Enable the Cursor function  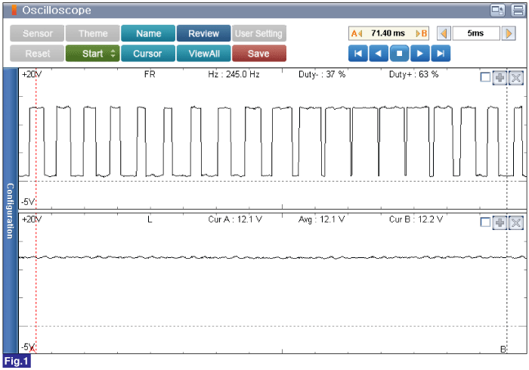click(148, 54)
